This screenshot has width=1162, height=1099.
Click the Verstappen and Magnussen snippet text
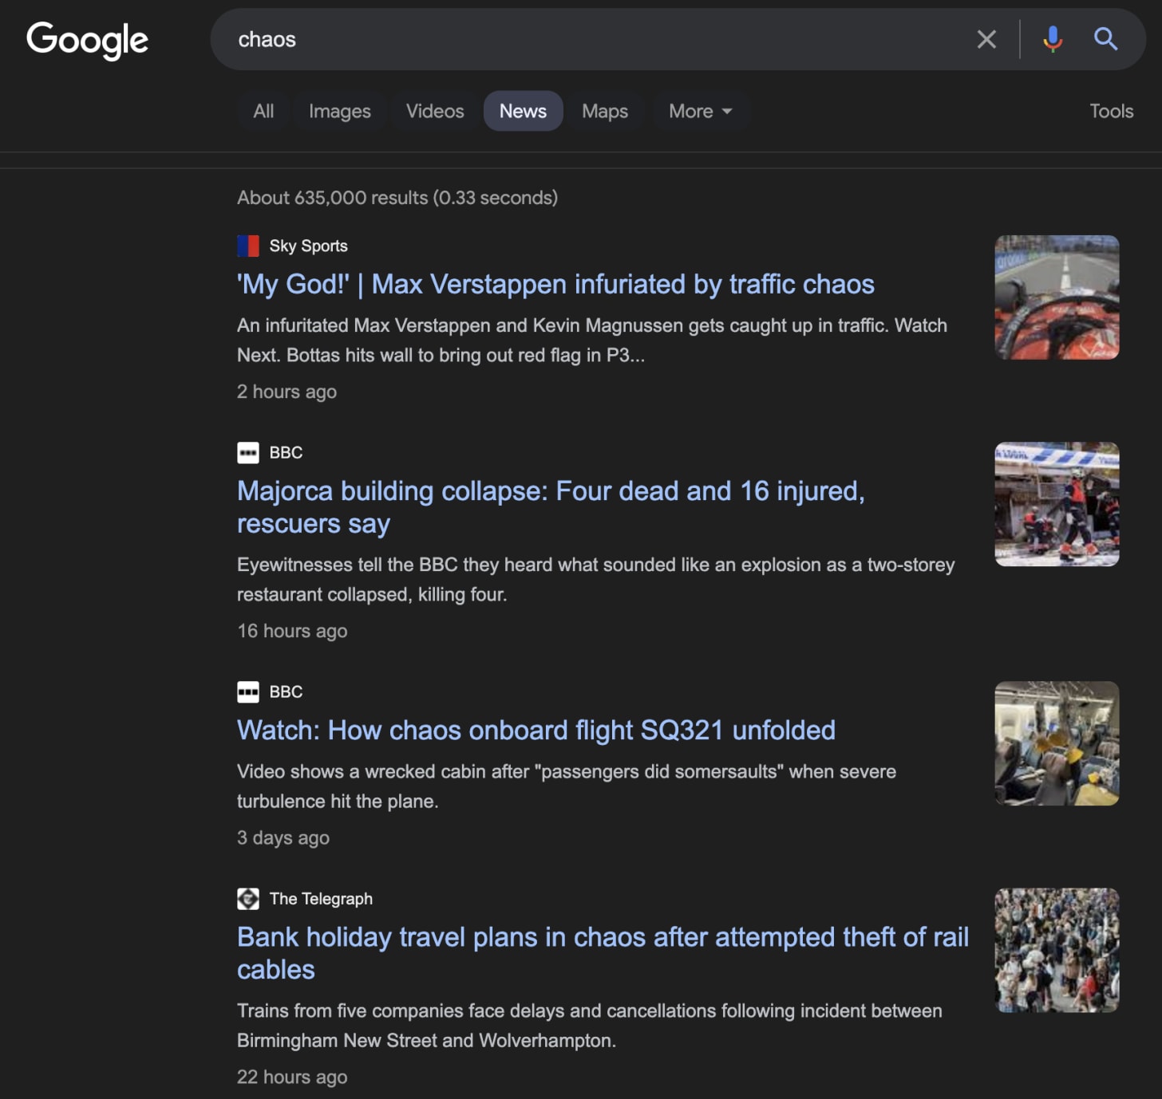(592, 341)
